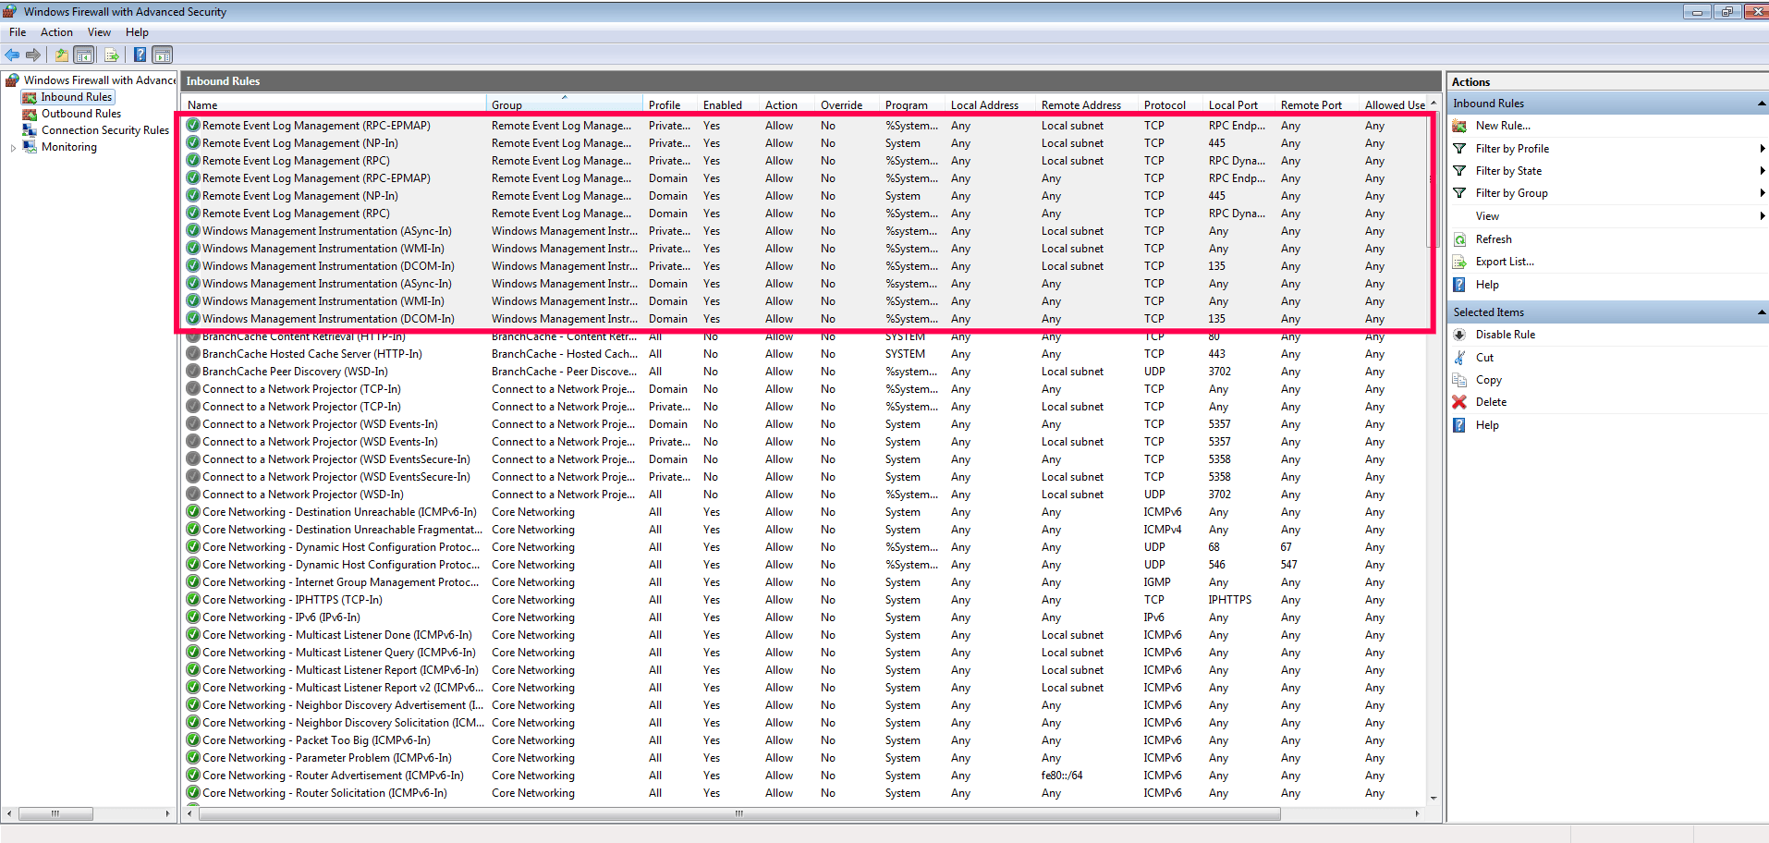Screen dimensions: 1769x843
Task: Click the gray icon for Connect to a Network Projector (WSD-In)
Action: click(193, 495)
